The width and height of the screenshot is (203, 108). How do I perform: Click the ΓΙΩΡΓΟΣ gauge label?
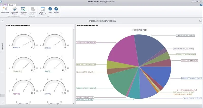(16, 94)
